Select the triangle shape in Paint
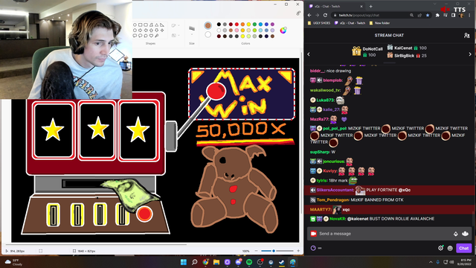 tap(157, 25)
